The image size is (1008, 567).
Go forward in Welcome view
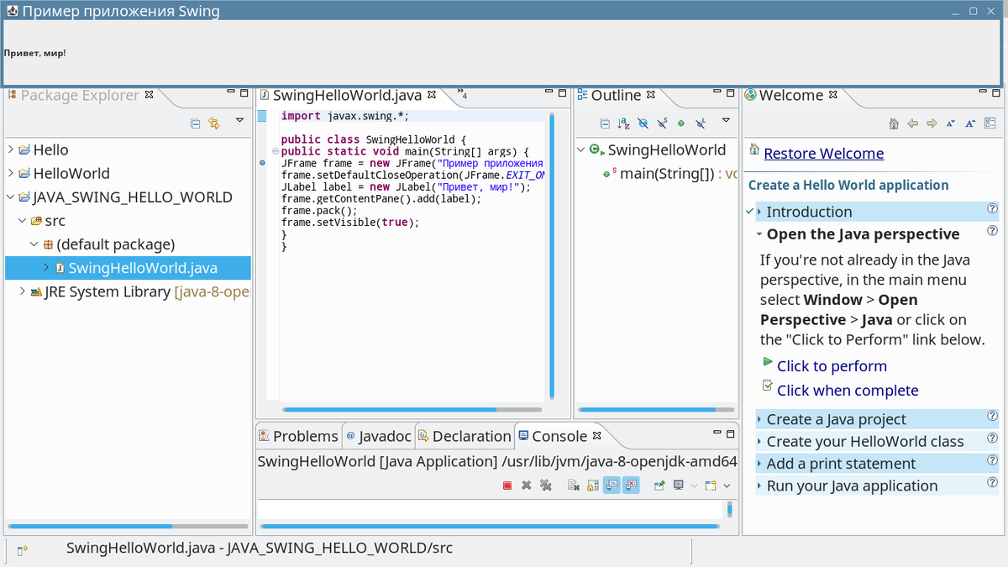click(x=932, y=123)
